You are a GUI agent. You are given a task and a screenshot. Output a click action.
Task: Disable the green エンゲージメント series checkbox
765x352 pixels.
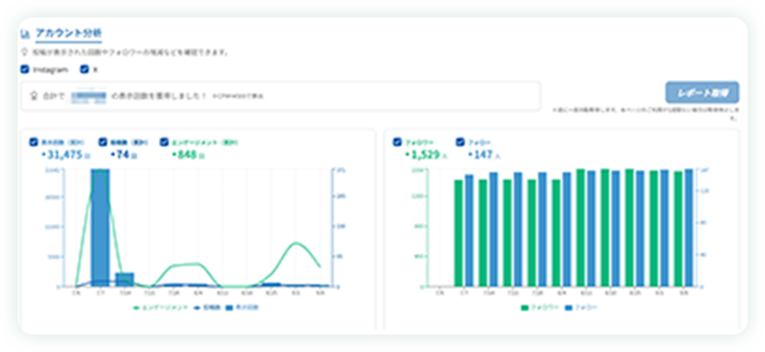click(164, 142)
